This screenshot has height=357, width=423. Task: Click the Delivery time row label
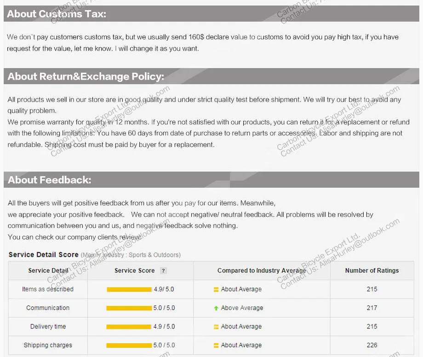coord(48,327)
